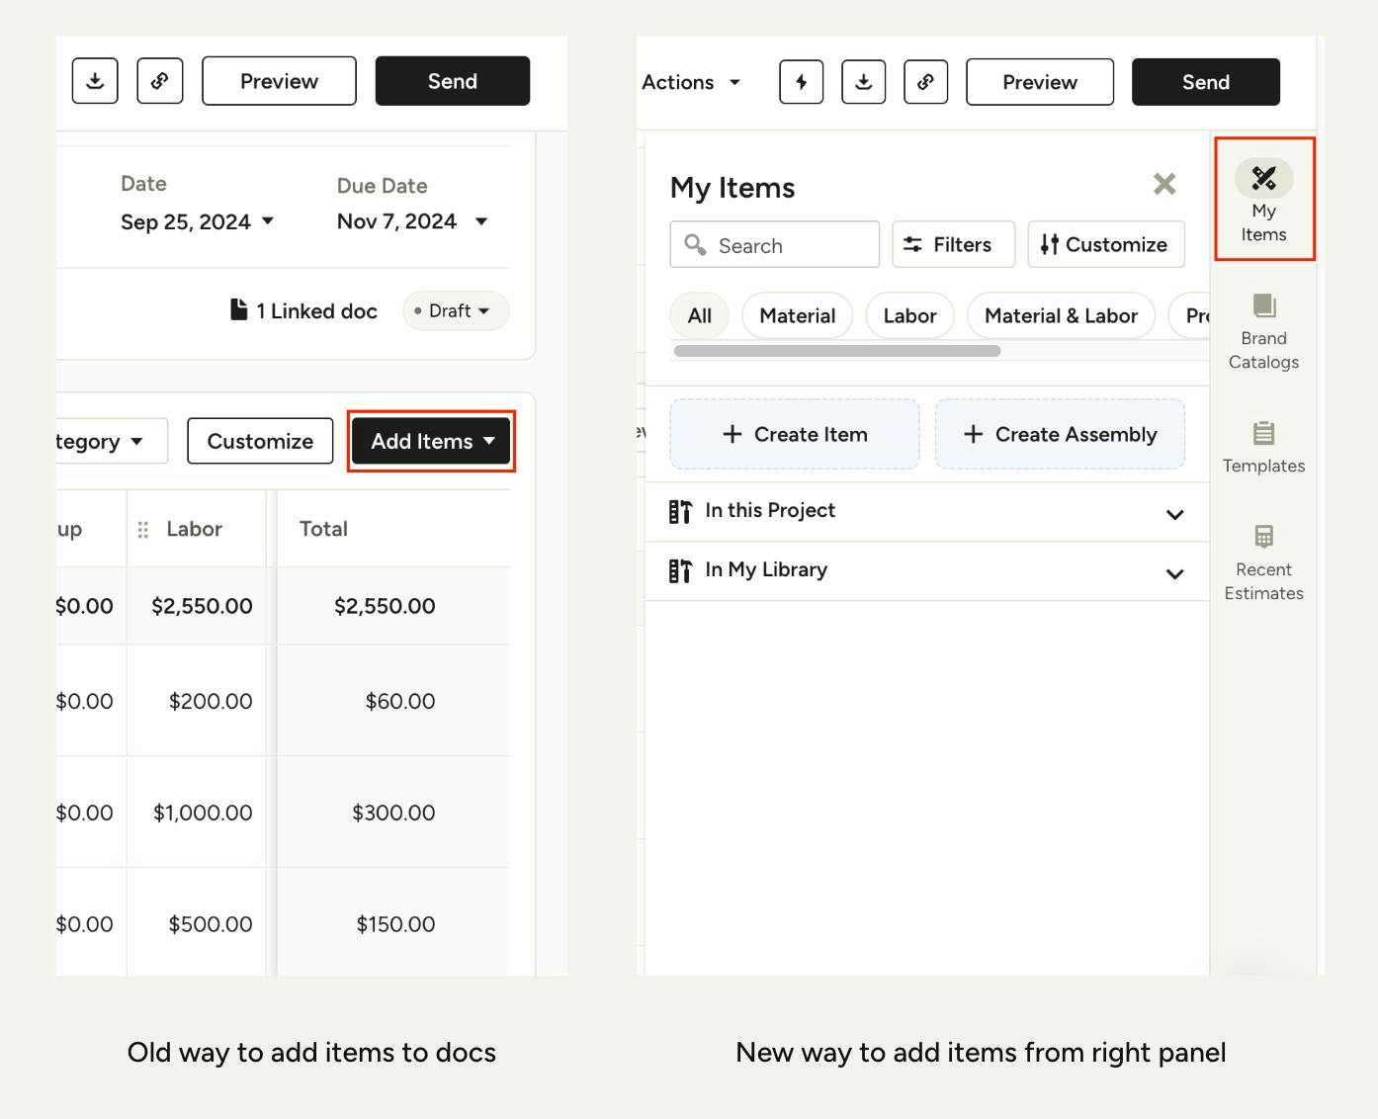1378x1119 pixels.
Task: Click the copy link icon in right toolbar
Action: coord(925,82)
